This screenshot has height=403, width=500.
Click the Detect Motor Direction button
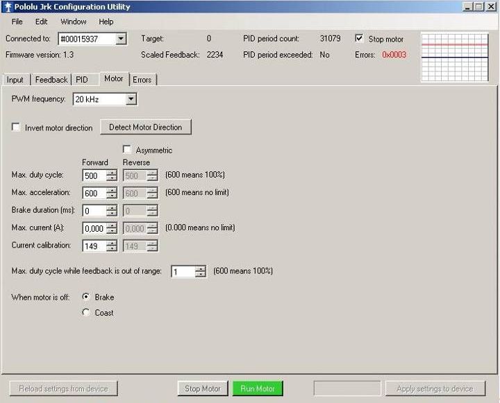click(146, 128)
